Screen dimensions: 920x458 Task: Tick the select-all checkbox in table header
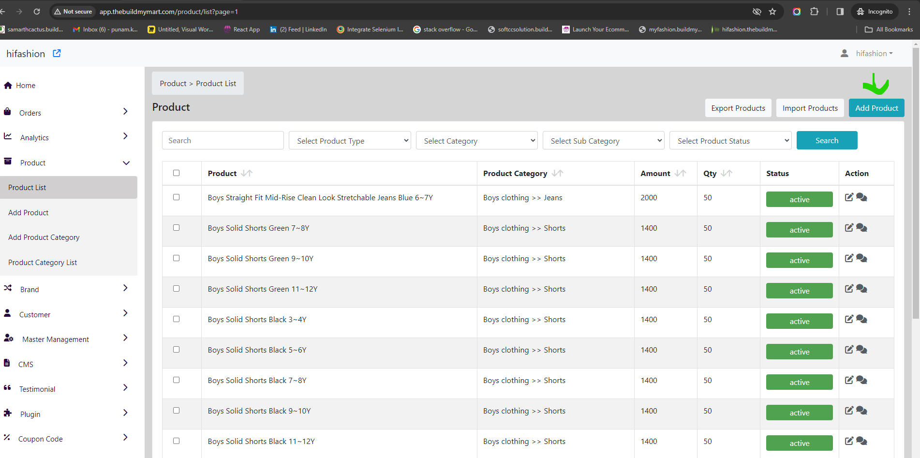tap(177, 173)
